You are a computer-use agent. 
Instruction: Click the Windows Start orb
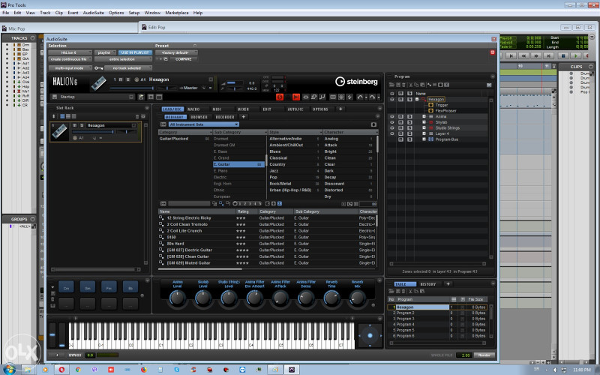click(x=10, y=369)
